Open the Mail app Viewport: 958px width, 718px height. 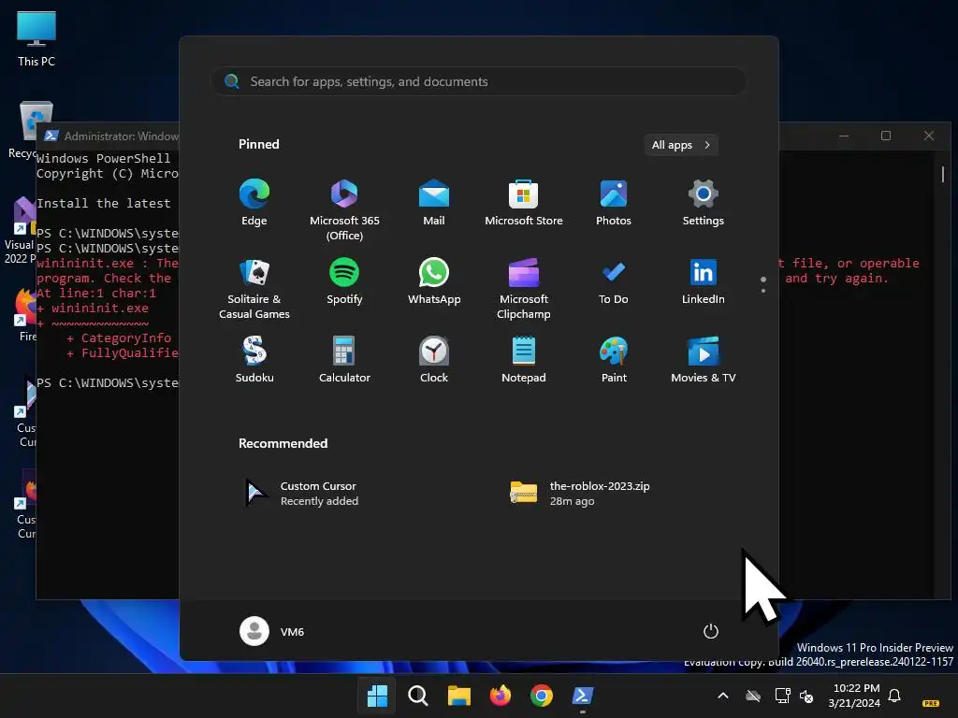click(x=434, y=203)
